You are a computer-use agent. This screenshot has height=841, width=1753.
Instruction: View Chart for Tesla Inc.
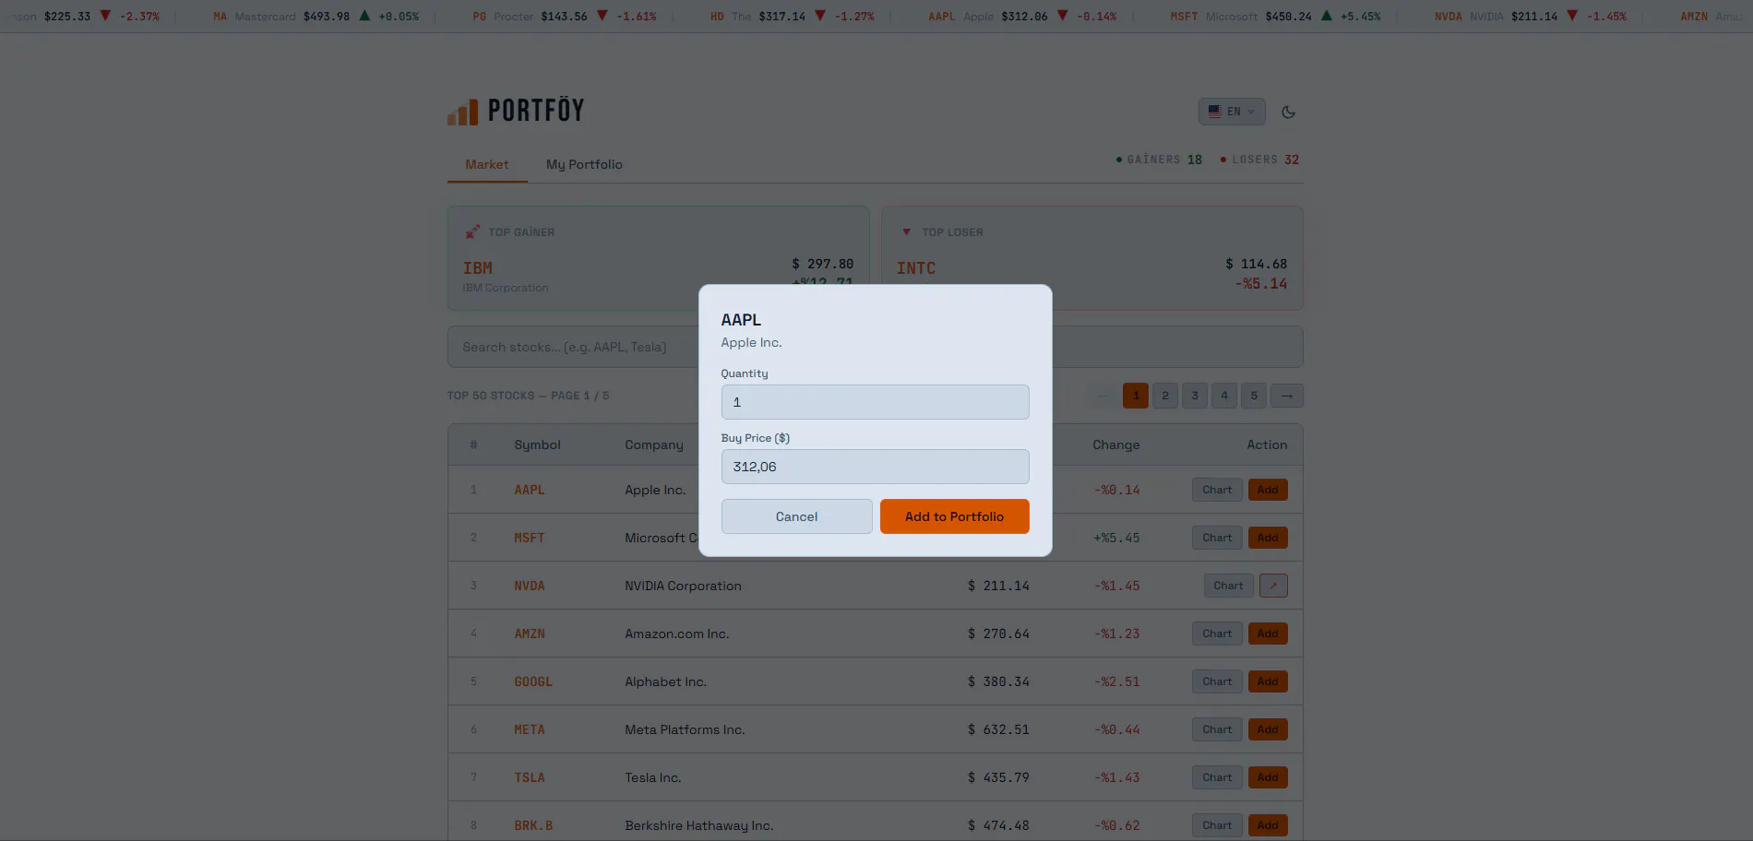click(1217, 777)
